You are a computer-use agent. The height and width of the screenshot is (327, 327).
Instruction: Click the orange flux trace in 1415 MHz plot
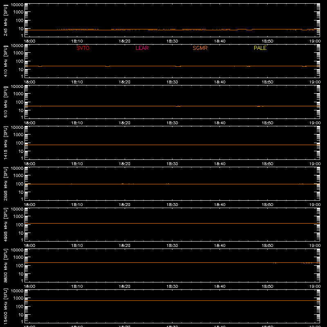pos(172,145)
